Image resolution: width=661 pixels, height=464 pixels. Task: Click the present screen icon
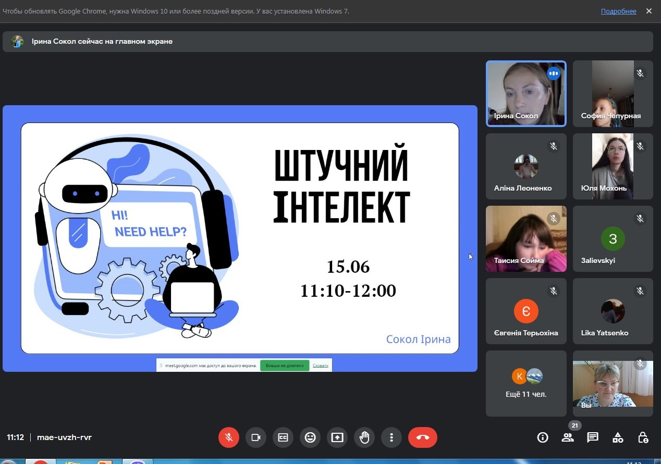[337, 437]
